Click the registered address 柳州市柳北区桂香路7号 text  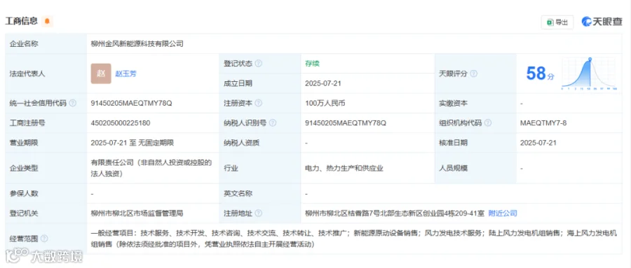pos(395,213)
